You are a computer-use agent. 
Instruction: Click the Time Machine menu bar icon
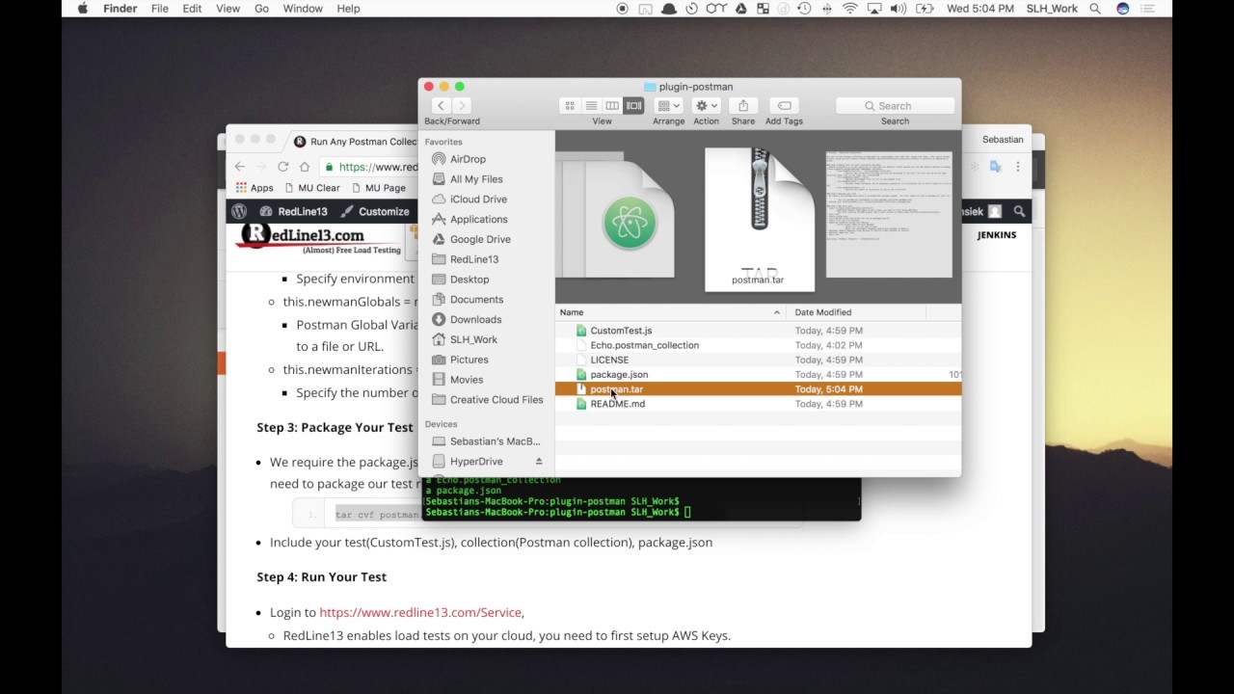coord(804,9)
